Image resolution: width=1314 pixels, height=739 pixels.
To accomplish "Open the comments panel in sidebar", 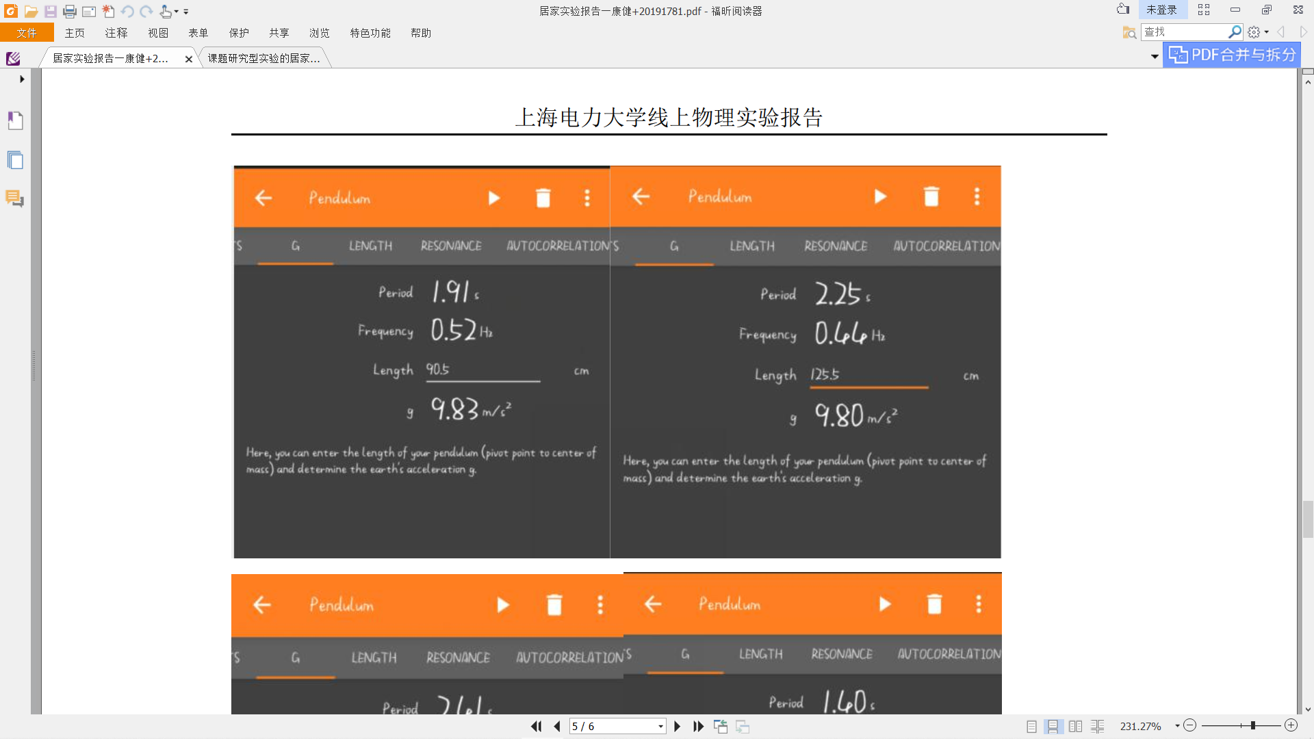I will click(x=15, y=198).
